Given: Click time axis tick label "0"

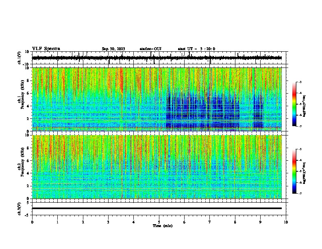Looking at the screenshot, I should pyautogui.click(x=32, y=222).
